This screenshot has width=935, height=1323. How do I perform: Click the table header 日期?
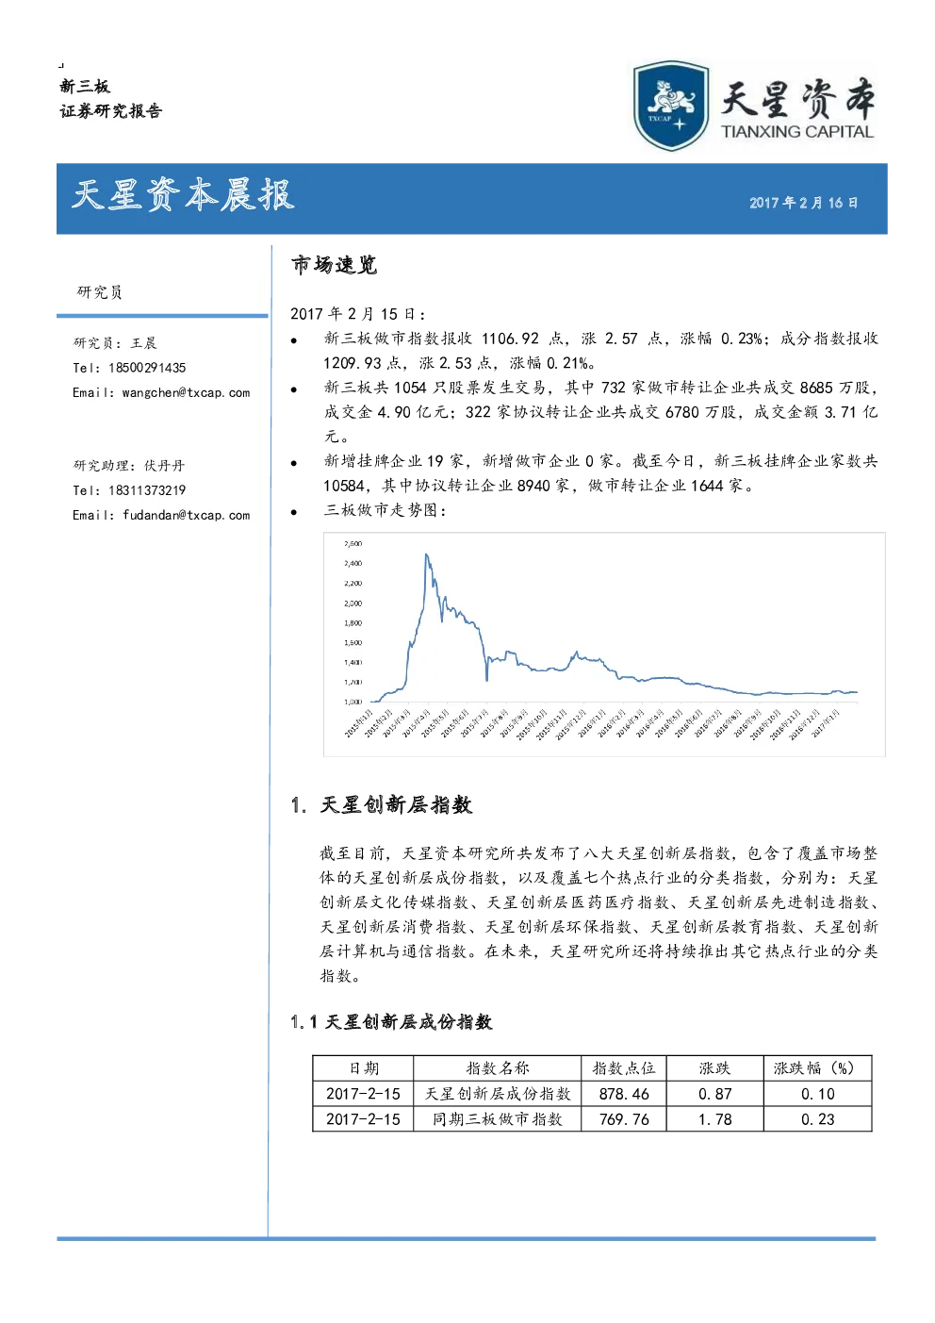click(364, 1068)
